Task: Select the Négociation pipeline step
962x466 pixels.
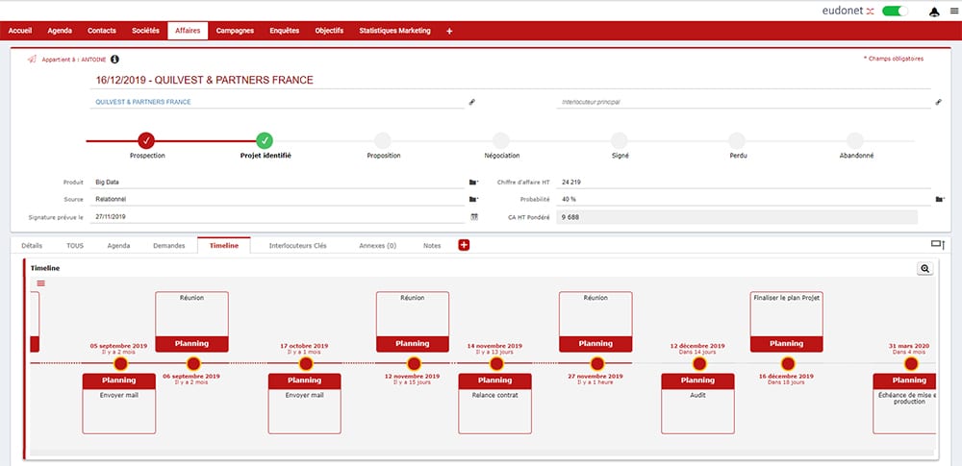Action: point(501,140)
